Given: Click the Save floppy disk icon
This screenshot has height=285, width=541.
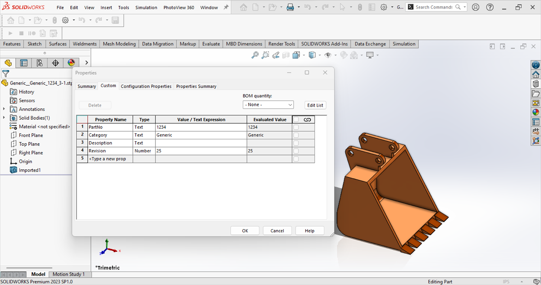Looking at the screenshot, I should (115, 20).
